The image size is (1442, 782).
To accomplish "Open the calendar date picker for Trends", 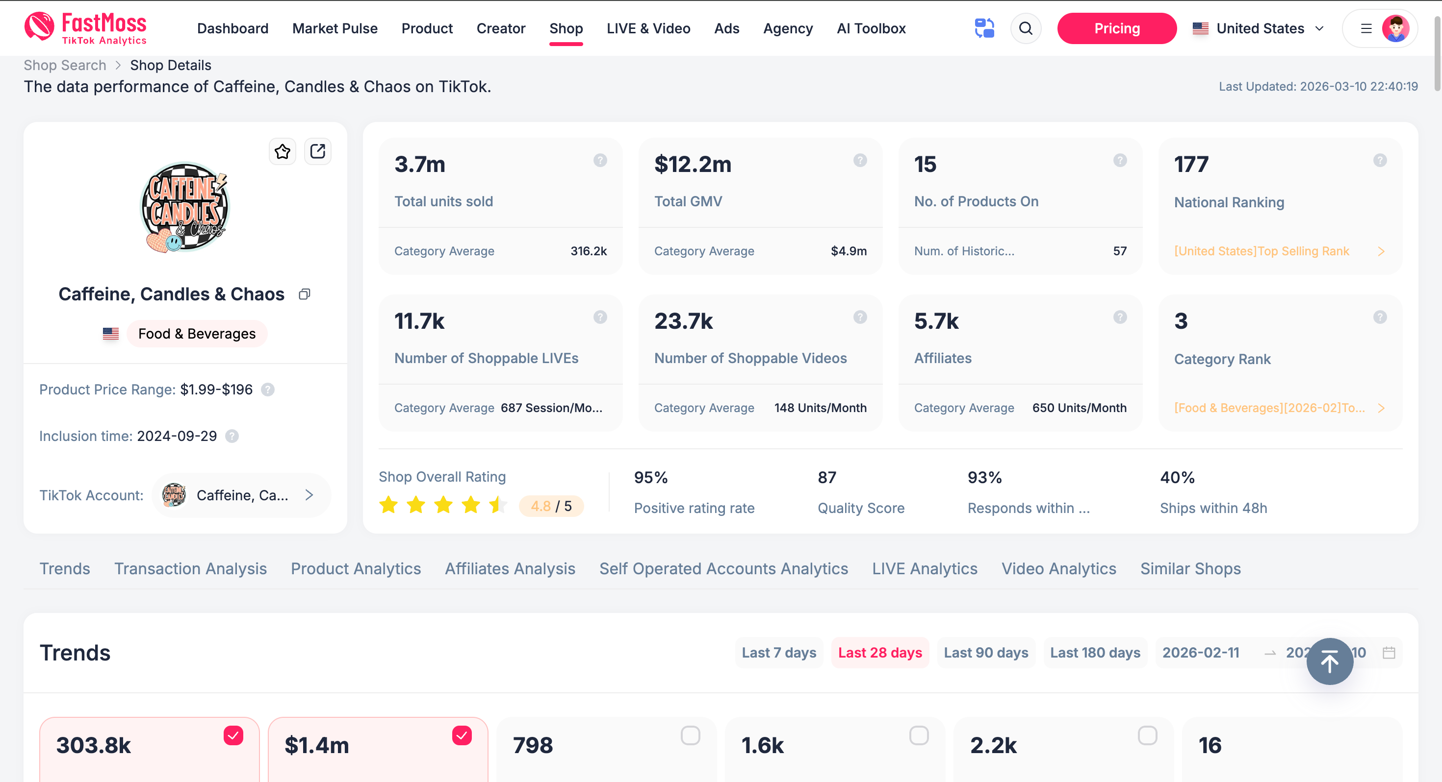I will 1389,652.
